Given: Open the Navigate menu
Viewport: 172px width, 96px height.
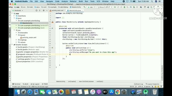Looking at the screenshot, I should [49, 1].
